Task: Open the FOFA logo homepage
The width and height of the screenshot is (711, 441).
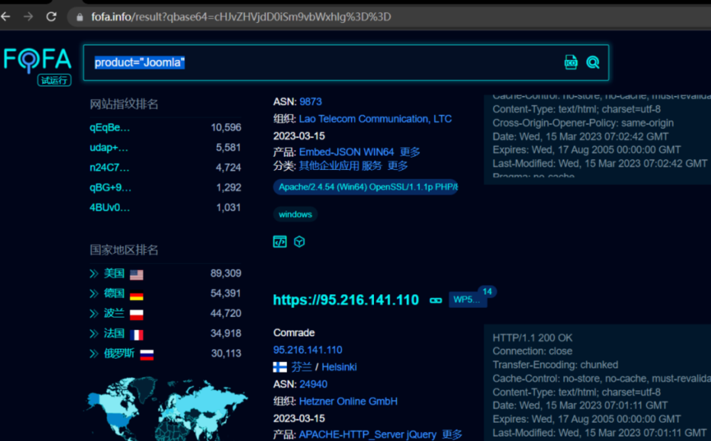Action: (38, 60)
